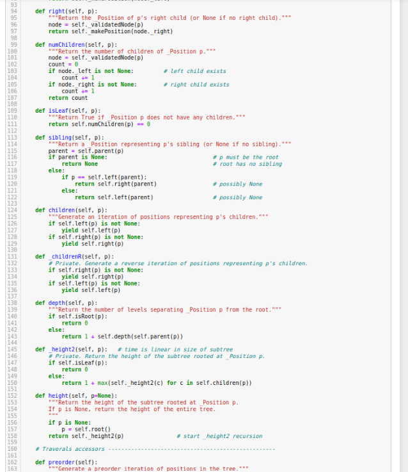Click 'if p == self.left(parent):' condition
The image size is (408, 472).
click(x=104, y=177)
